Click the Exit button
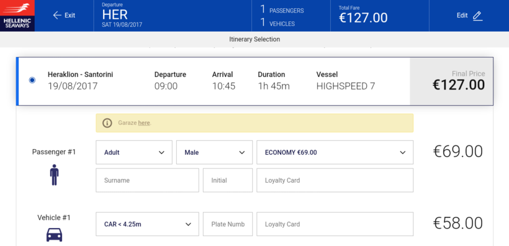509x246 pixels. tap(64, 16)
